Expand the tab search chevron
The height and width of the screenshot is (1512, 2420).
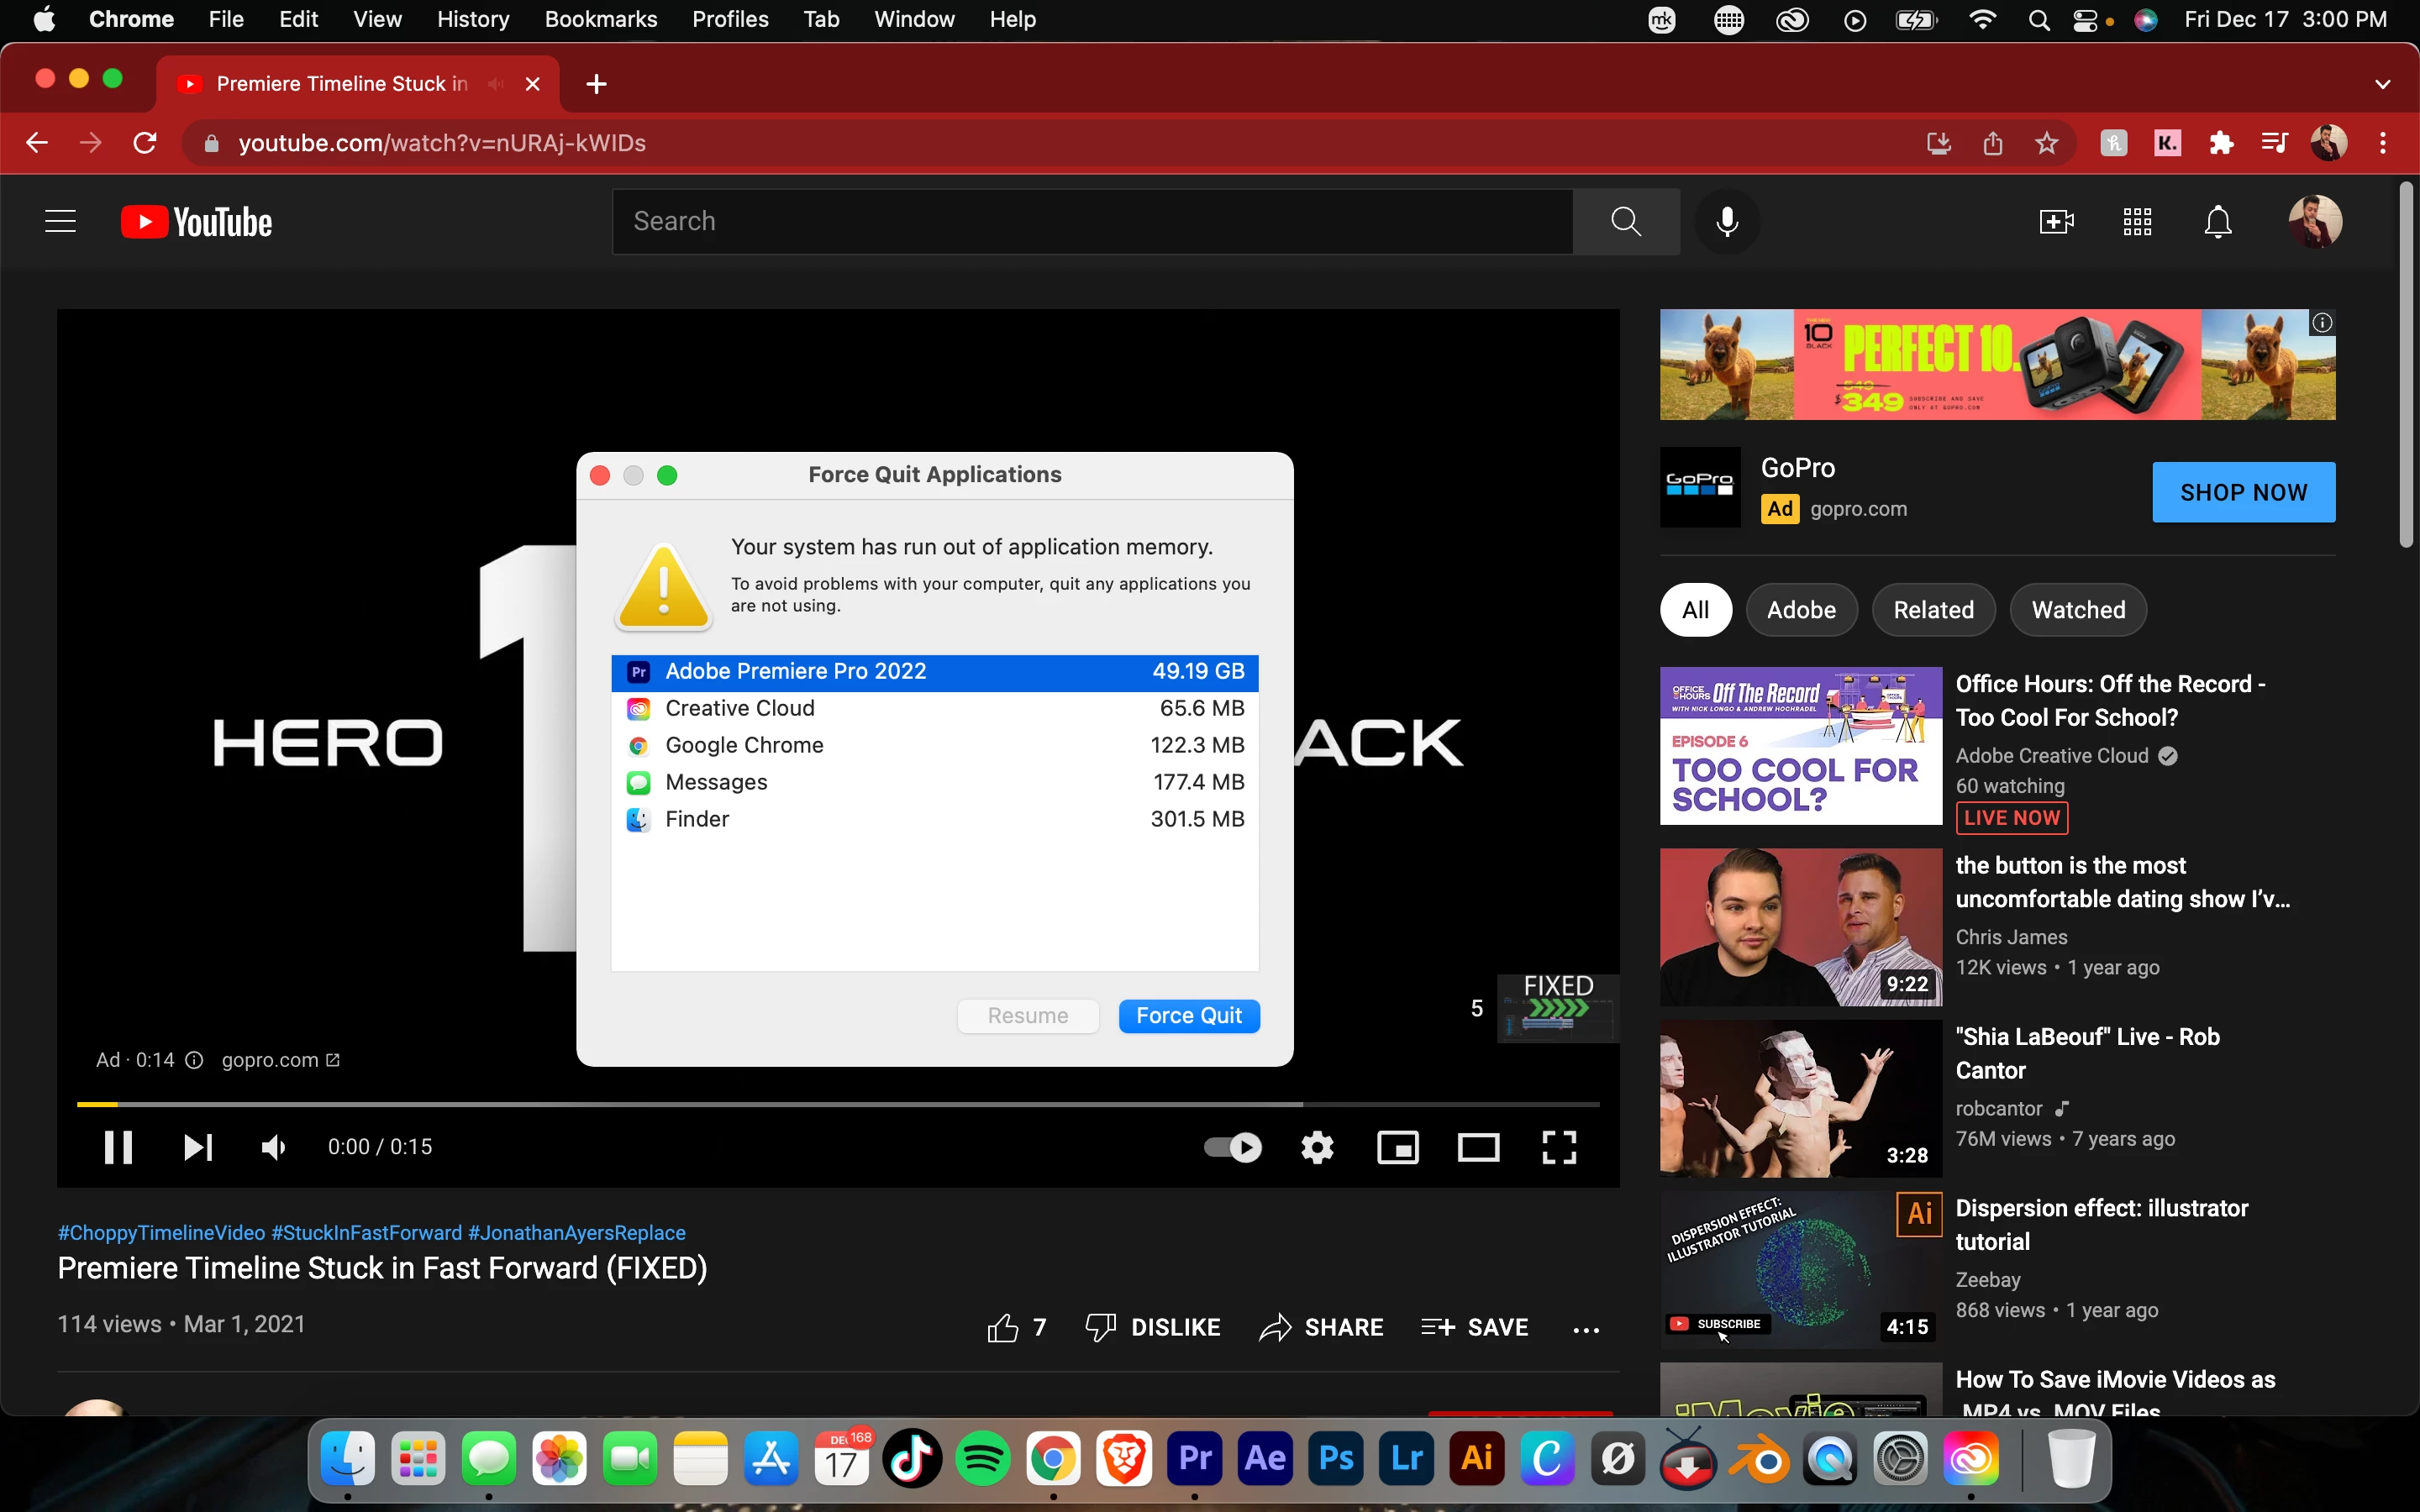2383,84
